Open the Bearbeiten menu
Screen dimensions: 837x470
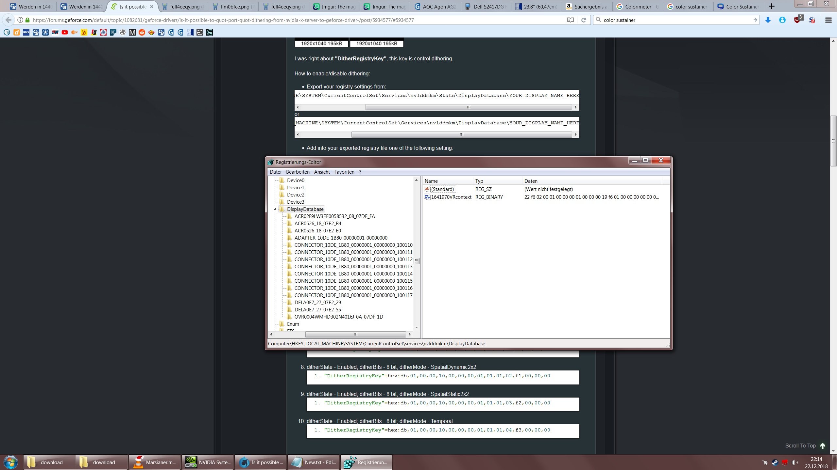(x=298, y=172)
